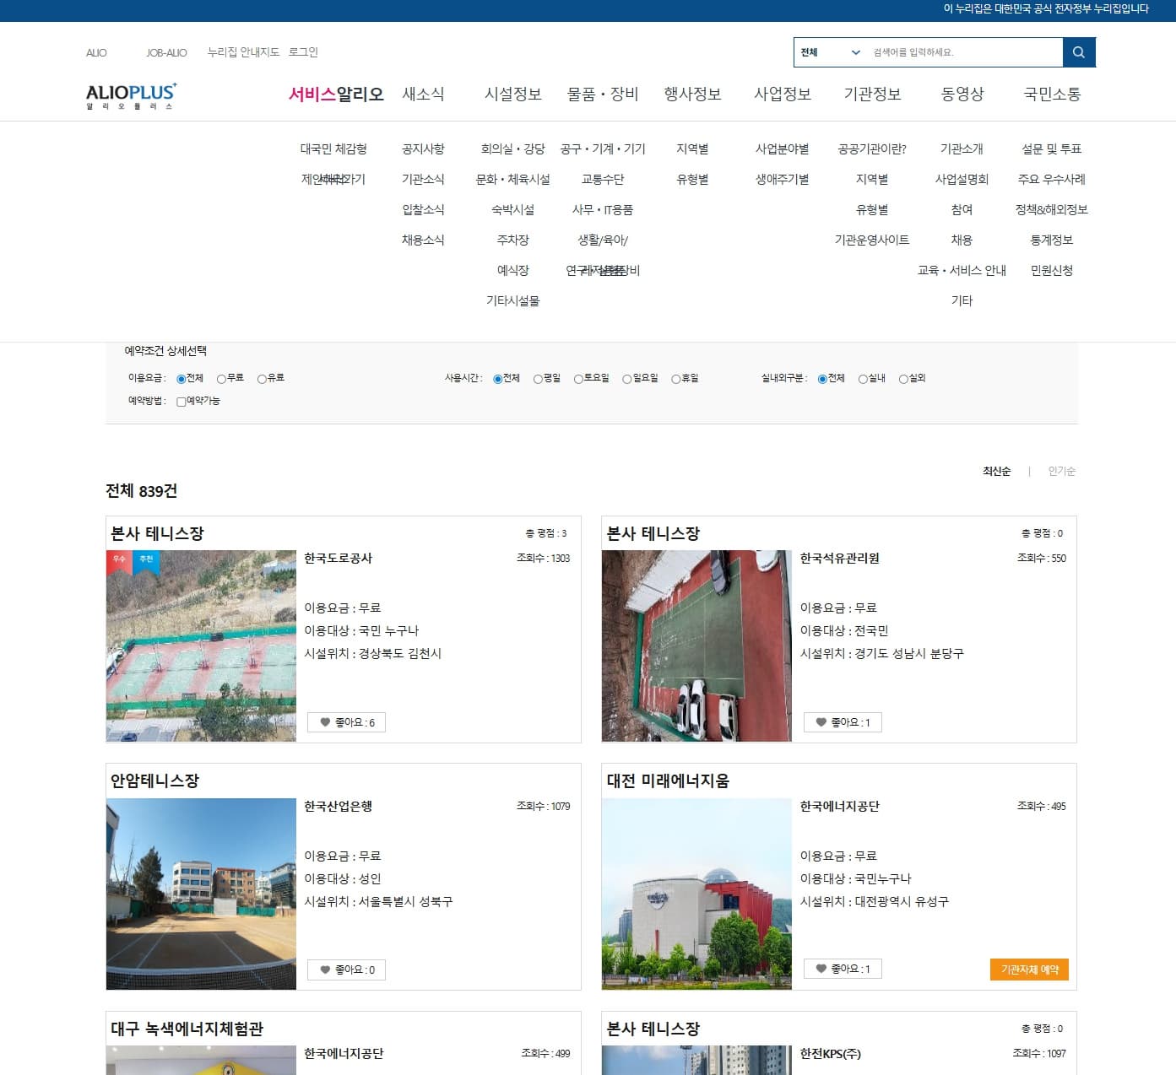Open the 서비스알리오 main menu

(336, 94)
